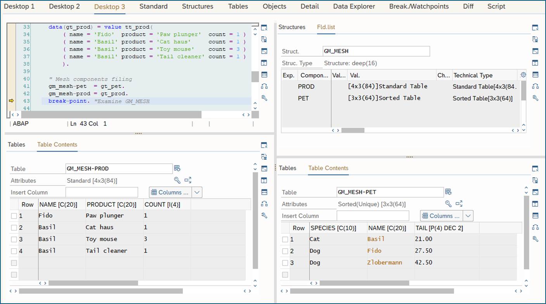Select row 3 Toy mouse checkbox
This screenshot has width=546, height=304.
point(14,239)
